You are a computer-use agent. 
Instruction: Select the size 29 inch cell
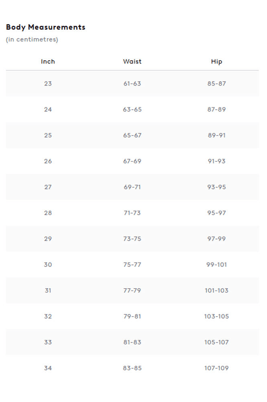coord(48,239)
